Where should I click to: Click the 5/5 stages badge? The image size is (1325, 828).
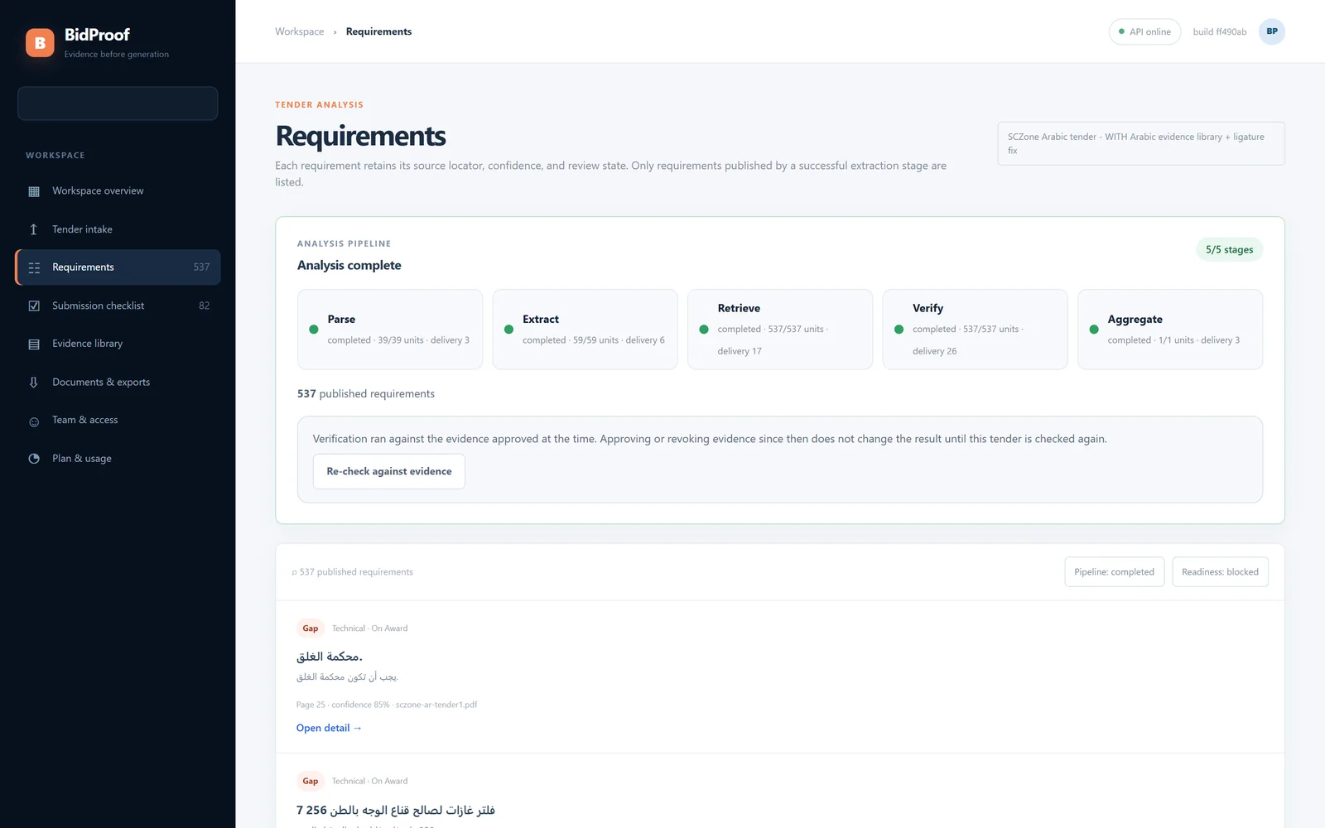point(1229,249)
